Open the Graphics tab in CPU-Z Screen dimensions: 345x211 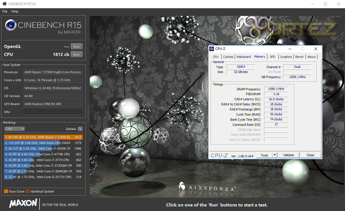coord(286,57)
